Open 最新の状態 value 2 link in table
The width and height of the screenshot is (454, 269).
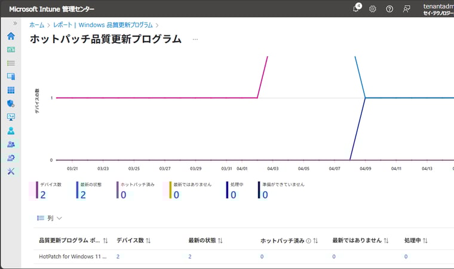point(189,256)
